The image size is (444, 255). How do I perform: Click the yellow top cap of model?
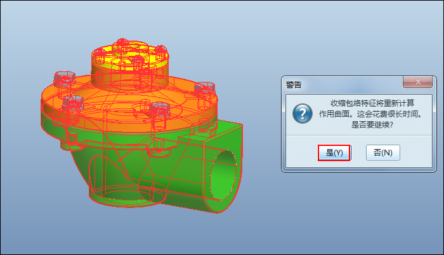130,56
